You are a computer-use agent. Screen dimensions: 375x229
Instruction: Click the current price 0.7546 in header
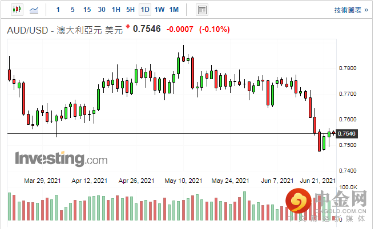click(x=147, y=29)
